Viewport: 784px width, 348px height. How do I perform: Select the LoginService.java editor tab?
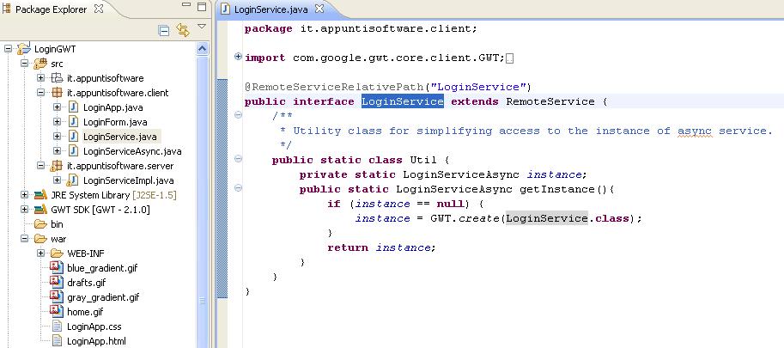(x=273, y=9)
